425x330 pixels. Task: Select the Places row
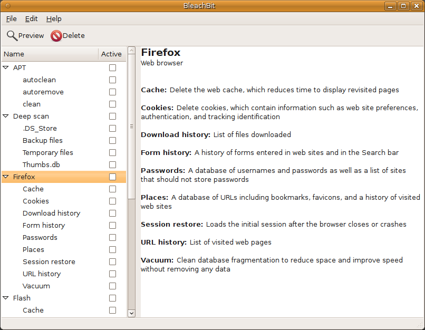click(x=64, y=249)
